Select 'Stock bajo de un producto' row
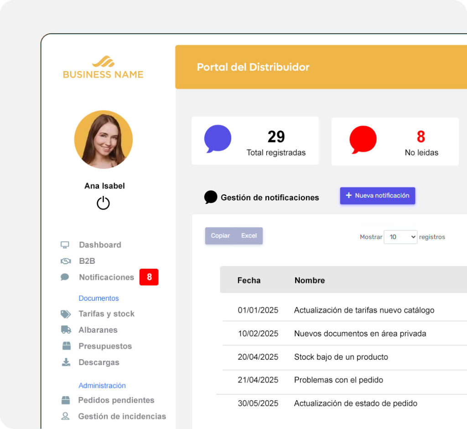The height and width of the screenshot is (429, 467). tap(341, 357)
